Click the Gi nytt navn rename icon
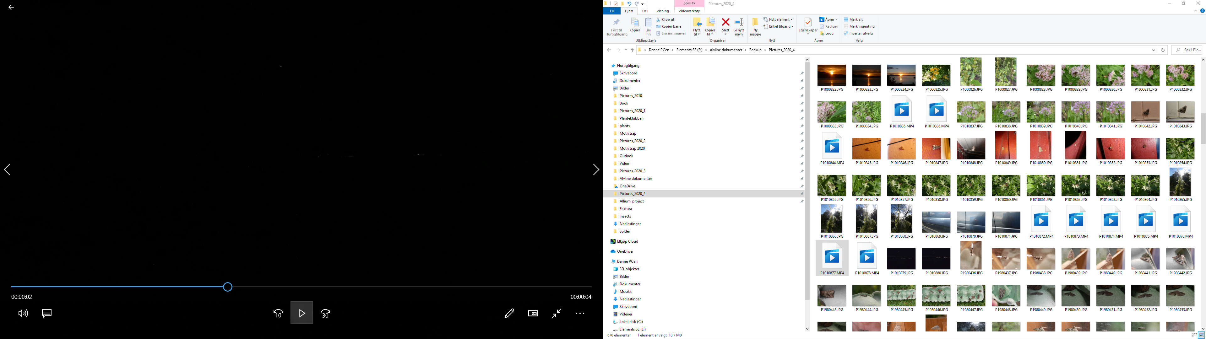The height and width of the screenshot is (339, 1206). point(739,23)
